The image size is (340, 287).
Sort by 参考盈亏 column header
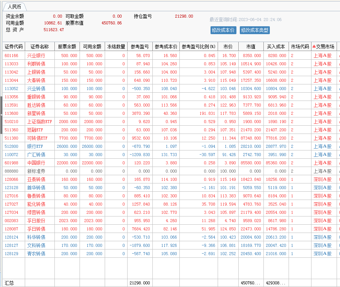point(140,47)
